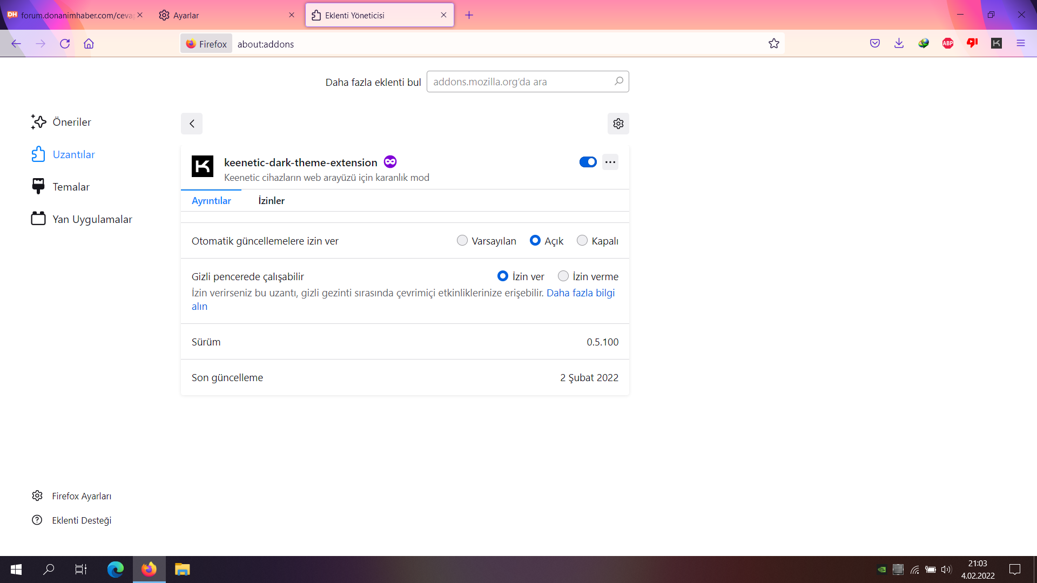The height and width of the screenshot is (583, 1037).
Task: Click the browser forward arrow
Action: (41, 44)
